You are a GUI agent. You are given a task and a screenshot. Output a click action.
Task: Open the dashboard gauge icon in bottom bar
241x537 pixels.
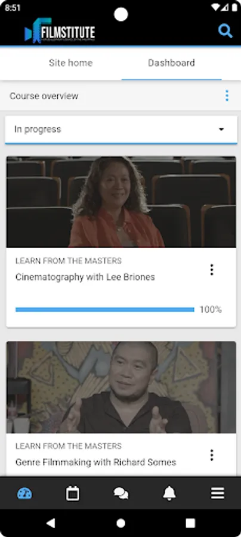tap(24, 493)
